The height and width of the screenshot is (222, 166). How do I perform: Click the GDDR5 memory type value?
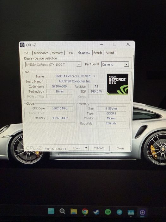click(x=111, y=114)
